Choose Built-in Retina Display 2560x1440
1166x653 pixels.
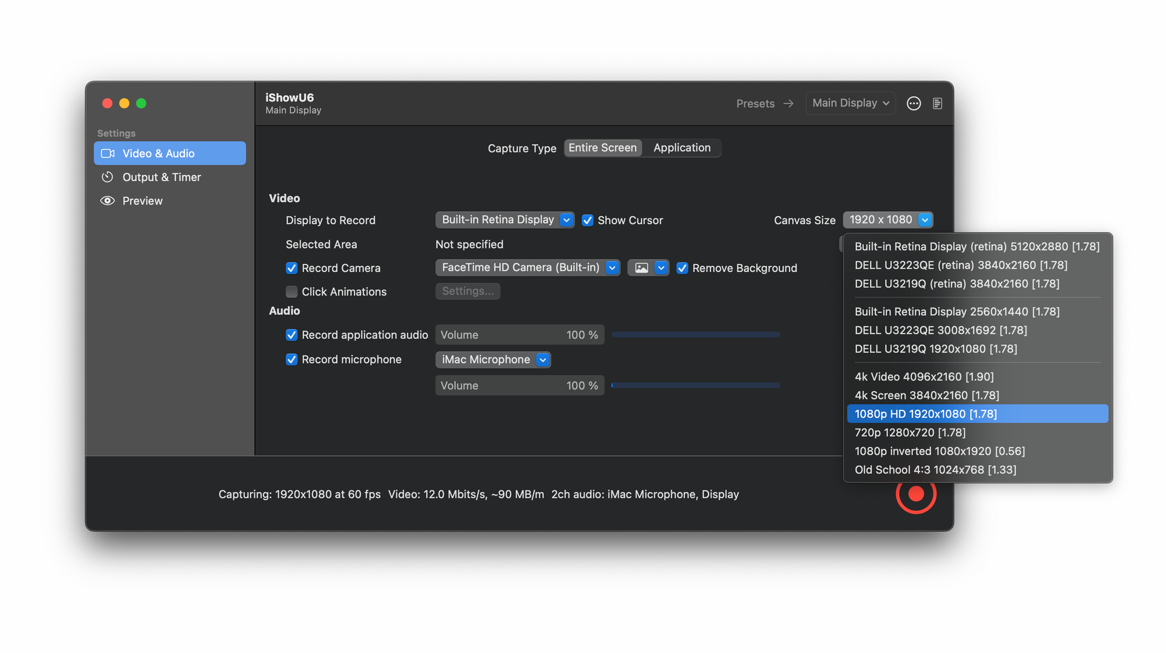tap(977, 311)
